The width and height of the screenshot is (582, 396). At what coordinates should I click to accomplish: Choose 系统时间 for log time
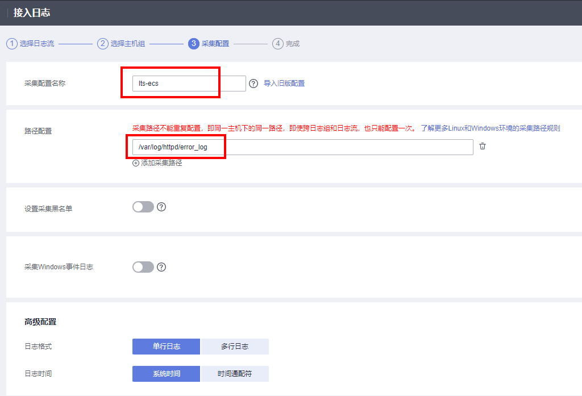(x=166, y=374)
